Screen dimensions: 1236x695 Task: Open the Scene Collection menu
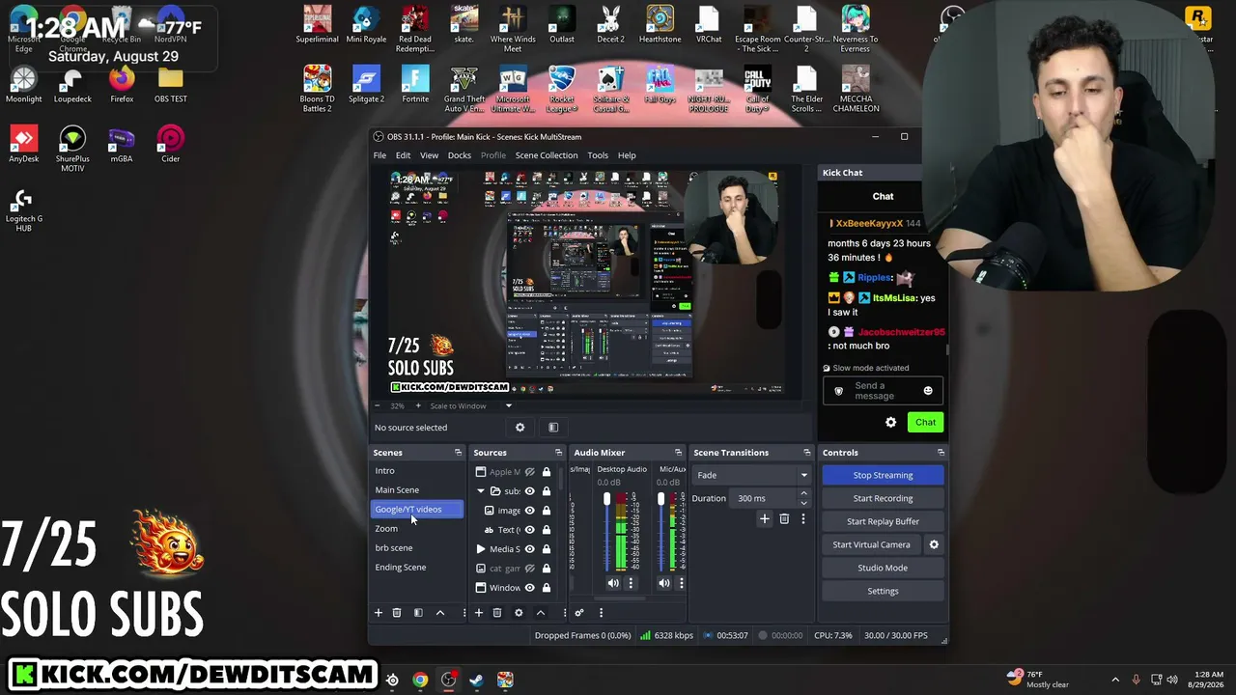click(x=547, y=155)
